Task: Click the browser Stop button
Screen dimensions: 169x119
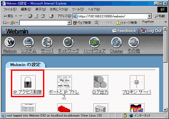Action: 30,16
